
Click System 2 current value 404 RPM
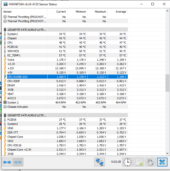coord(60,102)
